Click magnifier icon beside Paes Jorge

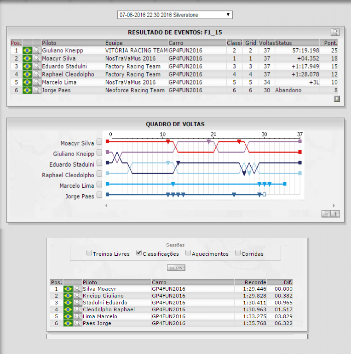(x=77, y=323)
